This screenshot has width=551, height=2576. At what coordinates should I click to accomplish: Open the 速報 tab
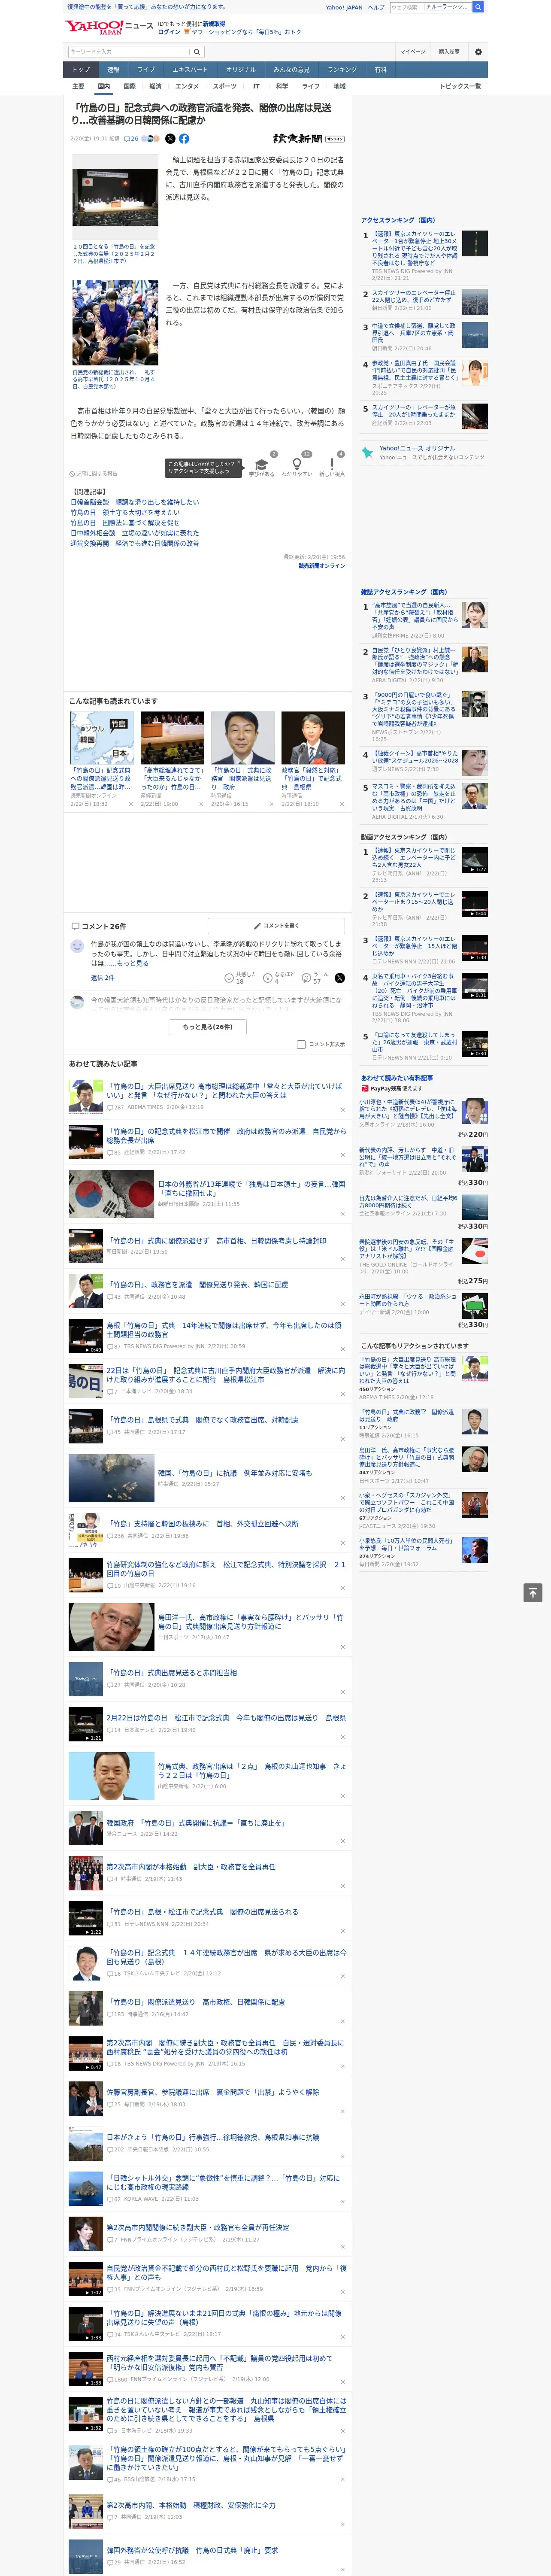tap(113, 70)
